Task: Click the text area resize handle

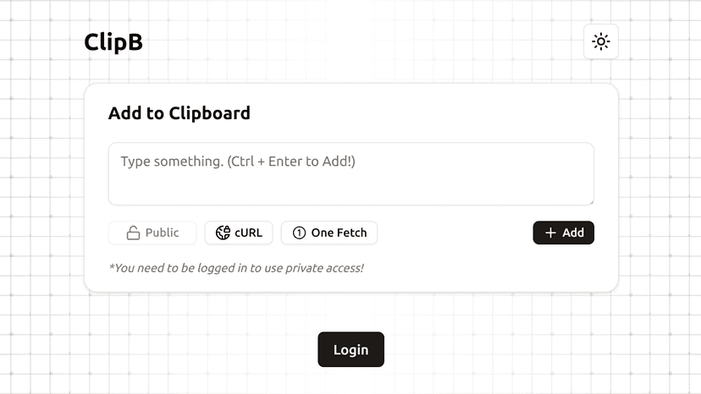Action: 590,201
